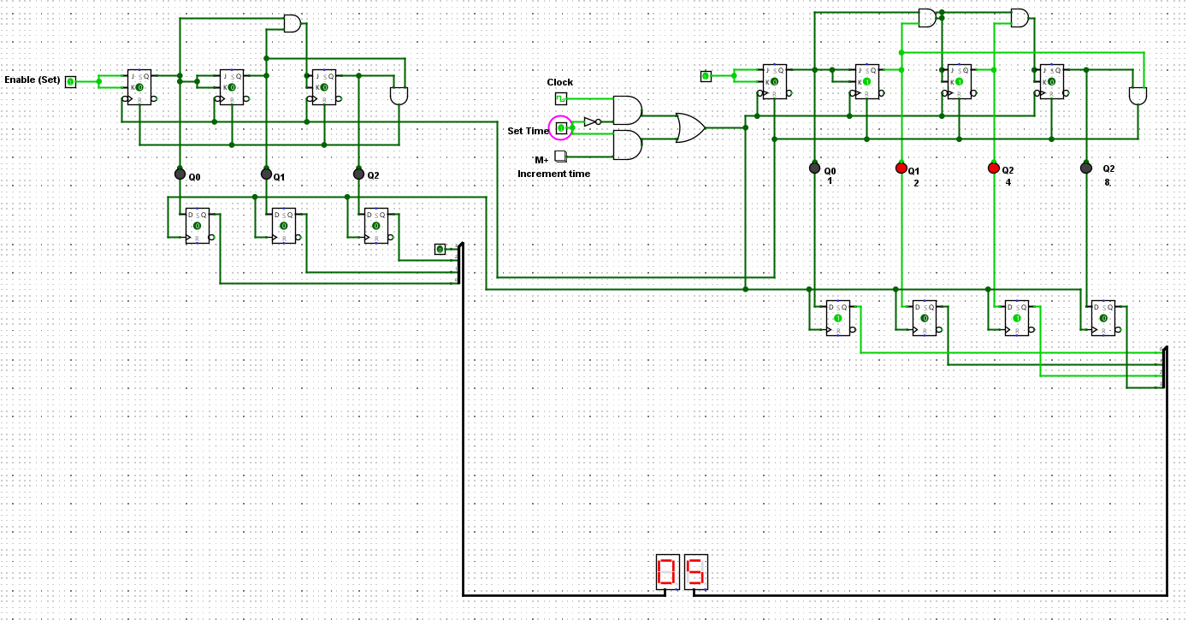This screenshot has width=1188, height=620.
Task: Select JK flip-flop driving Enable counter's Q2 LED
Action: (x=324, y=87)
